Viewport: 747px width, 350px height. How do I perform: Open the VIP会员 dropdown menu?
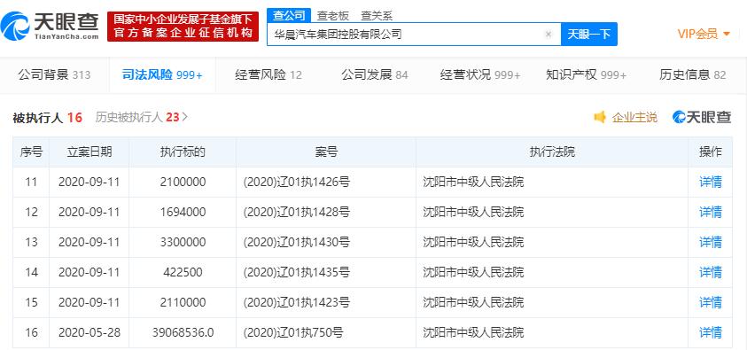tap(704, 34)
